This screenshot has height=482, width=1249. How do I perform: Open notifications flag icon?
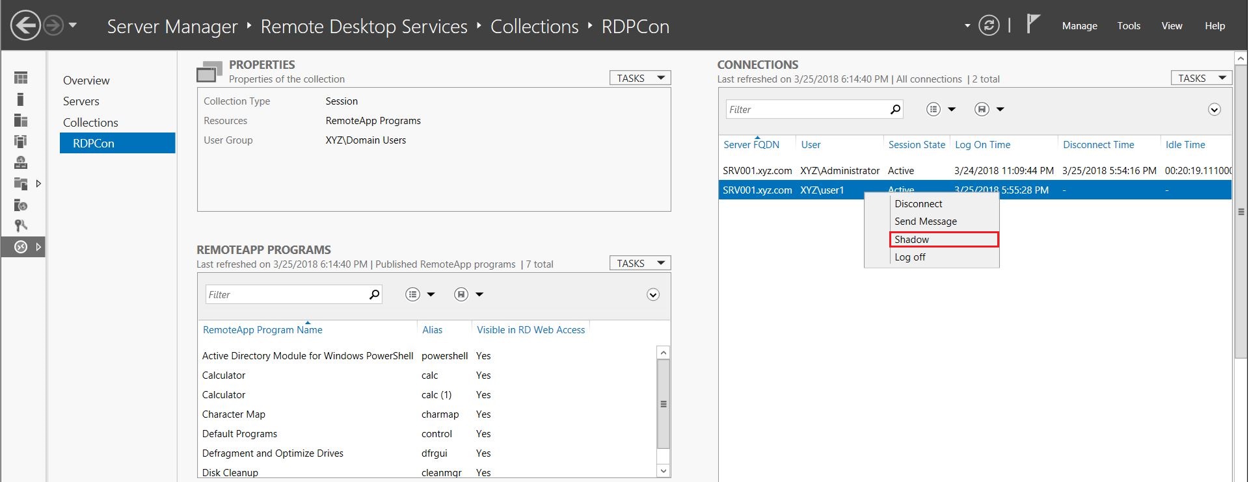point(1032,24)
